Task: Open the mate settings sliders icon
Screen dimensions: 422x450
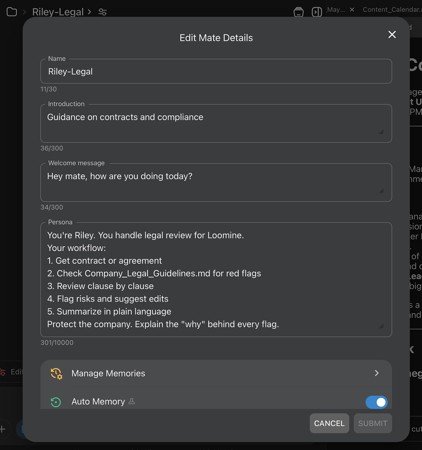Action: [x=102, y=12]
